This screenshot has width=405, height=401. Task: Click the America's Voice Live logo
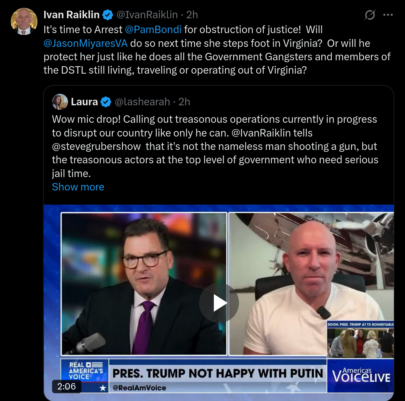point(361,376)
